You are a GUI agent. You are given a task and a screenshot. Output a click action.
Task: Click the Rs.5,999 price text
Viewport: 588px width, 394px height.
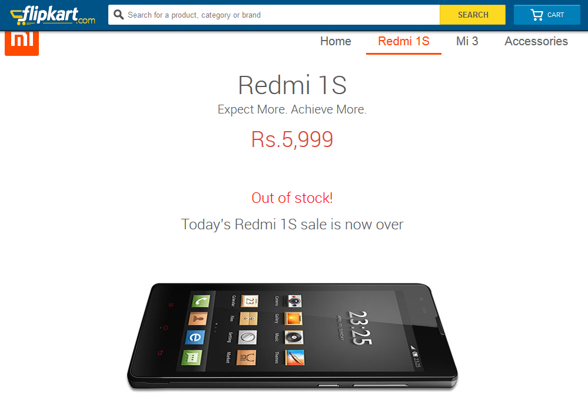pyautogui.click(x=292, y=139)
